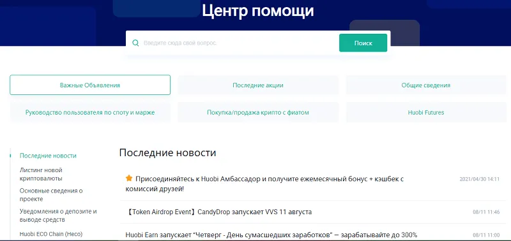
Task: Open Листинг новой криптовалюты sidebar link
Action: 41,174
